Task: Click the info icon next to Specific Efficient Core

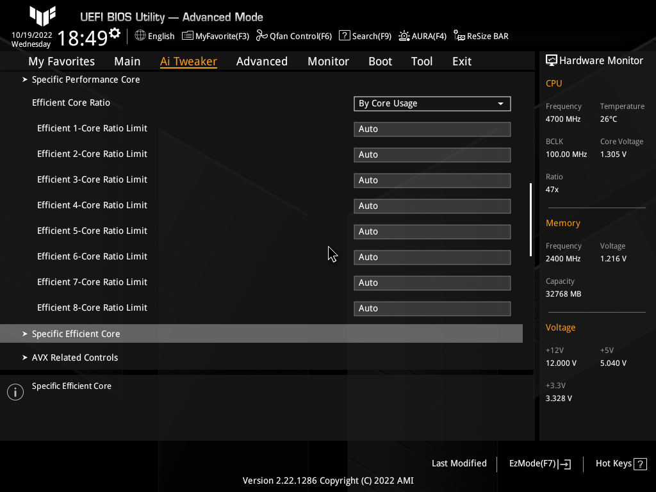Action: 15,391
